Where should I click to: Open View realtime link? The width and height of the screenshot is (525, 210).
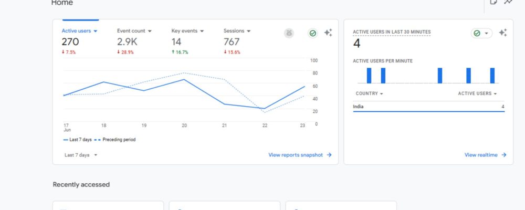click(481, 155)
